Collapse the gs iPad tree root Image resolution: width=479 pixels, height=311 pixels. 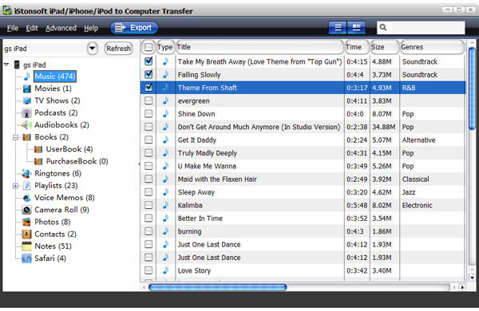tap(6, 65)
